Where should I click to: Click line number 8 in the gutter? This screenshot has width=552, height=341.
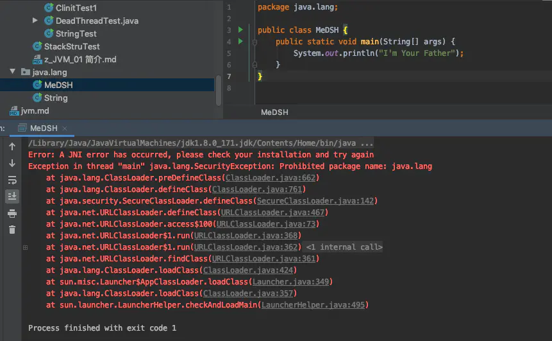[x=229, y=88]
